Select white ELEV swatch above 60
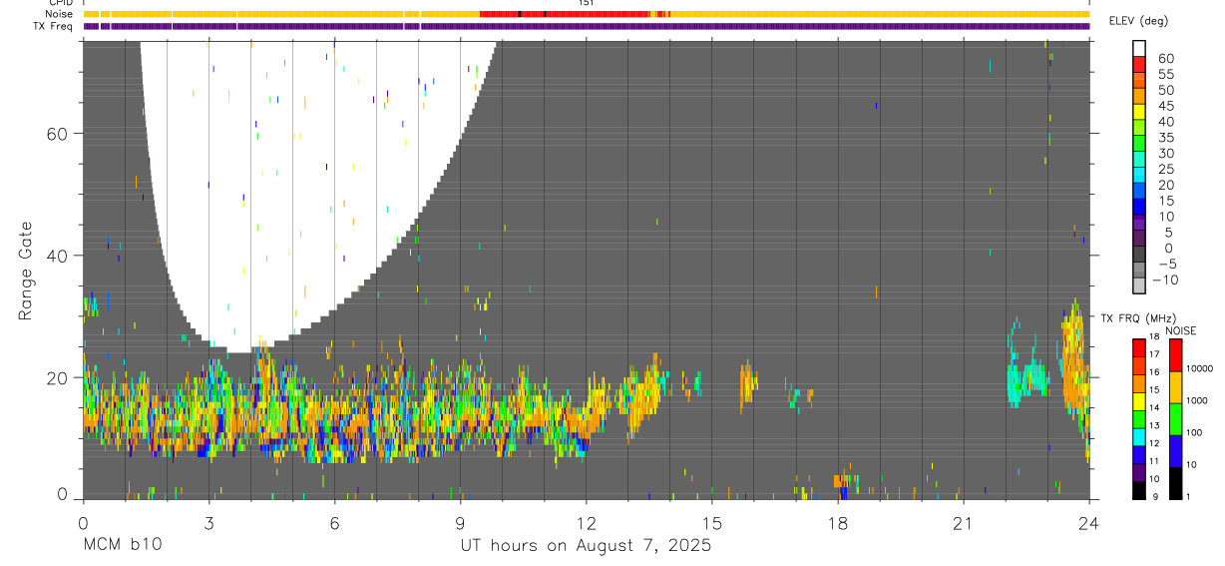 click(x=1139, y=48)
